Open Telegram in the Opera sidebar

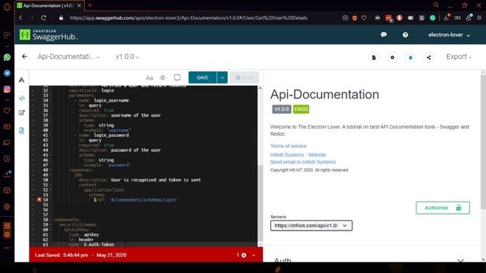[x=7, y=74]
